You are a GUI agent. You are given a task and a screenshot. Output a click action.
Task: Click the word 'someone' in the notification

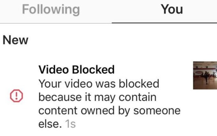[157, 111]
